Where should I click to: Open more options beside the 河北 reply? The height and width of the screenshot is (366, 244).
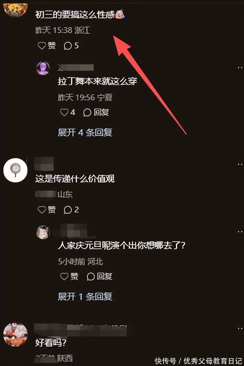click(240, 232)
